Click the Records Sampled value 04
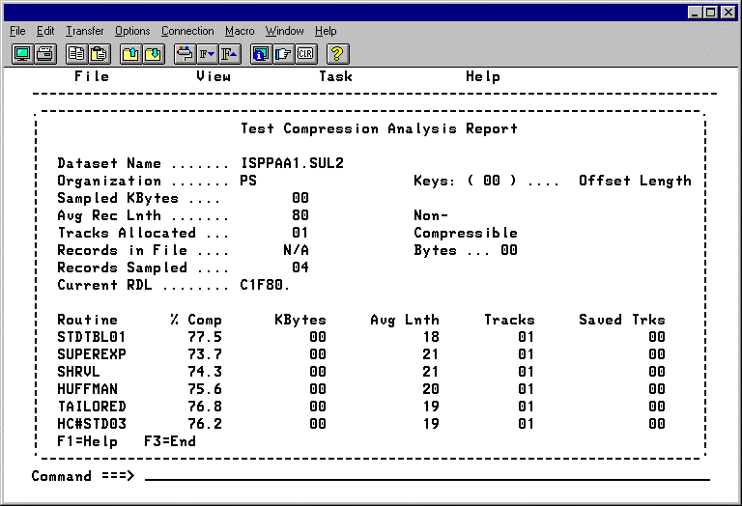The height and width of the screenshot is (506, 742). 300,267
